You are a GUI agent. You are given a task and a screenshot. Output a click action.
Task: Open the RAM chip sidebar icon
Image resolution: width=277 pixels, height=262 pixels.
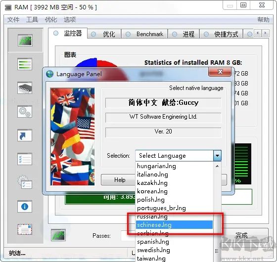click(x=25, y=88)
